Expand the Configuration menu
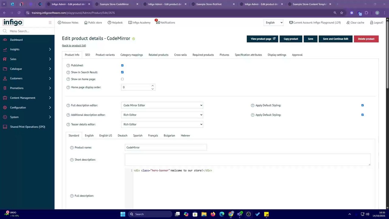 click(50, 108)
